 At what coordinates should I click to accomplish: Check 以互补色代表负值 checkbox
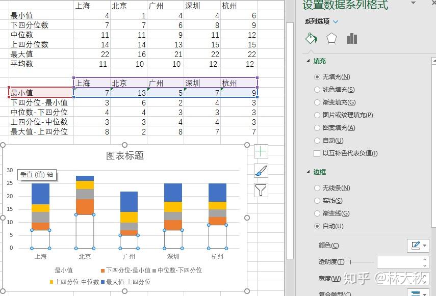(x=318, y=153)
